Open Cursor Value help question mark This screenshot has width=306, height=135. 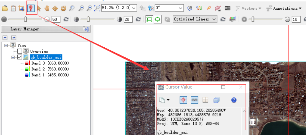pos(234,100)
